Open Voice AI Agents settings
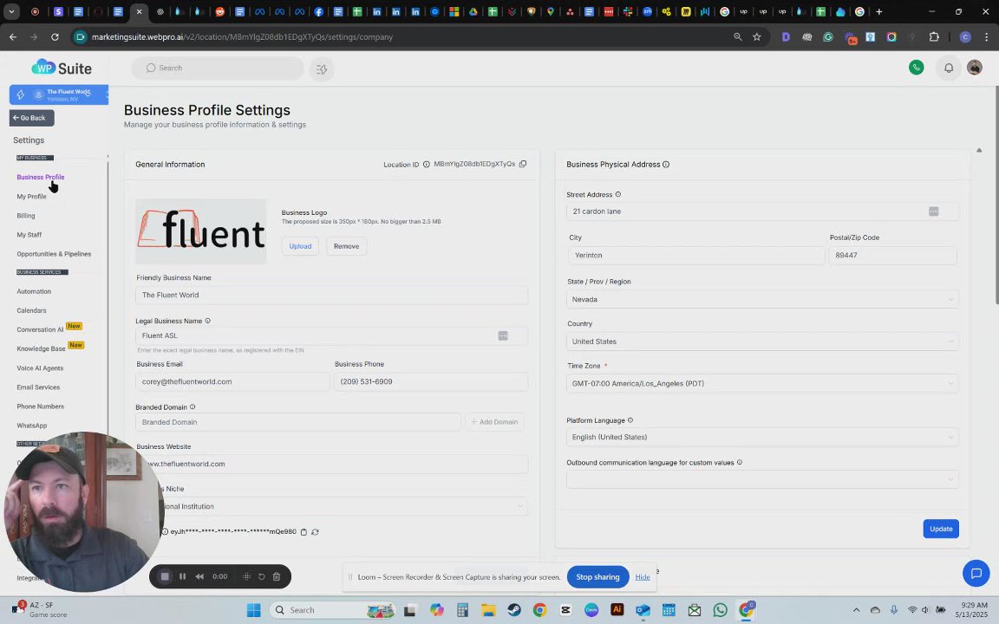The width and height of the screenshot is (999, 624). pos(40,368)
